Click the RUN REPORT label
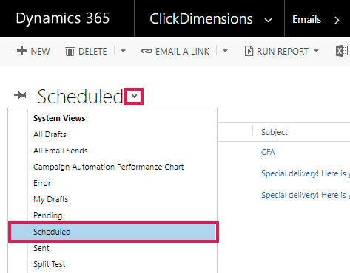The height and width of the screenshot is (273, 350). click(283, 52)
